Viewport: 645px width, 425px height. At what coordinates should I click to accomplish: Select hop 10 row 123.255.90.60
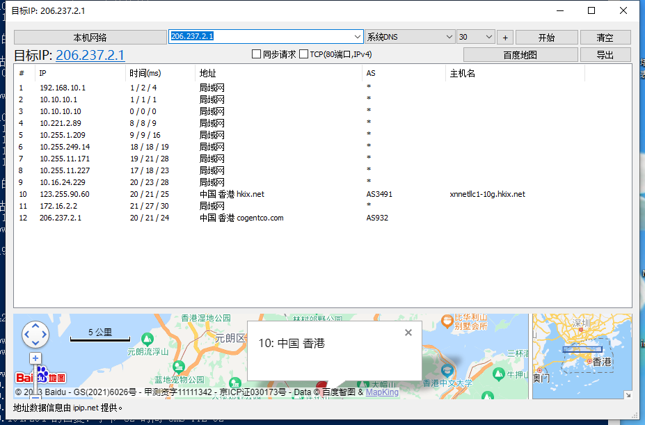click(x=64, y=194)
